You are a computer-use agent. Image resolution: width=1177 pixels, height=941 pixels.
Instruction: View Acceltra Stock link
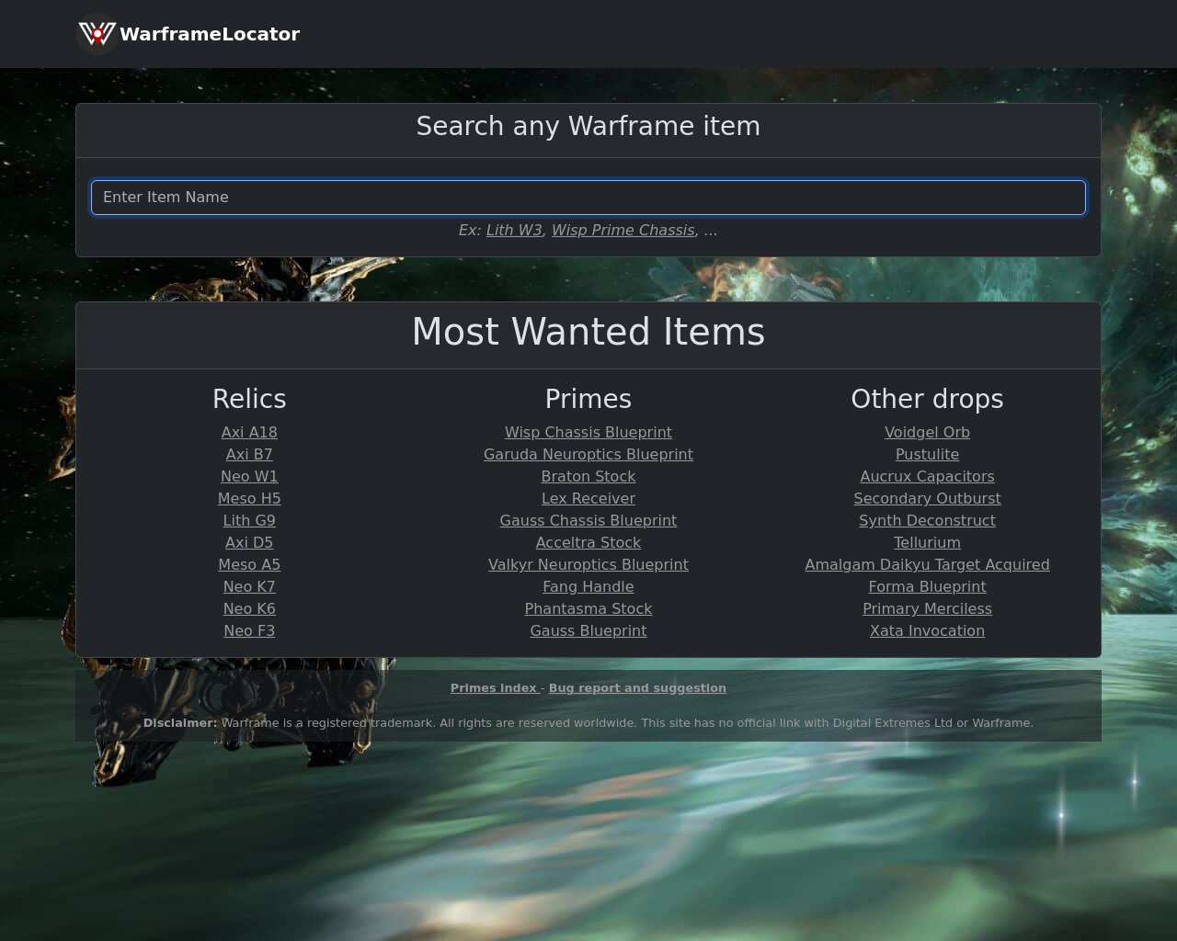(588, 543)
